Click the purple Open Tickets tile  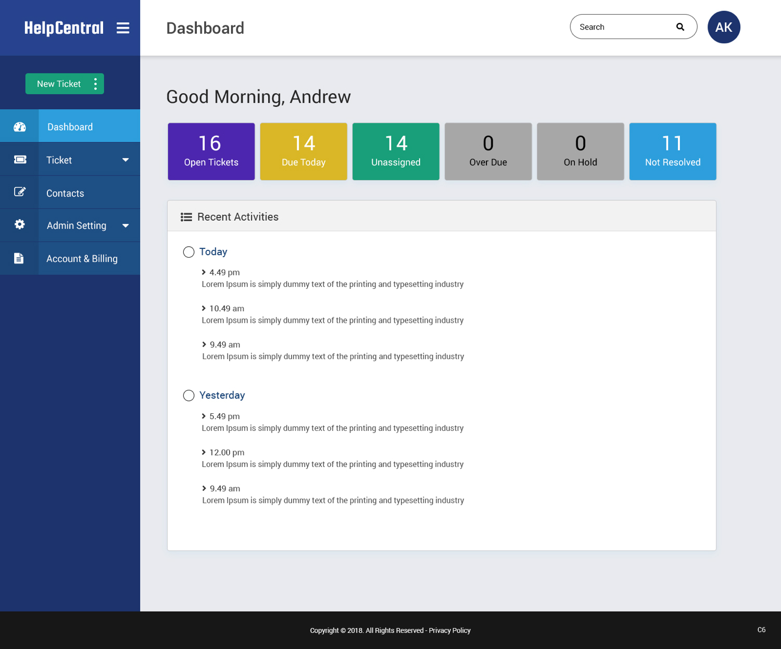tap(211, 151)
